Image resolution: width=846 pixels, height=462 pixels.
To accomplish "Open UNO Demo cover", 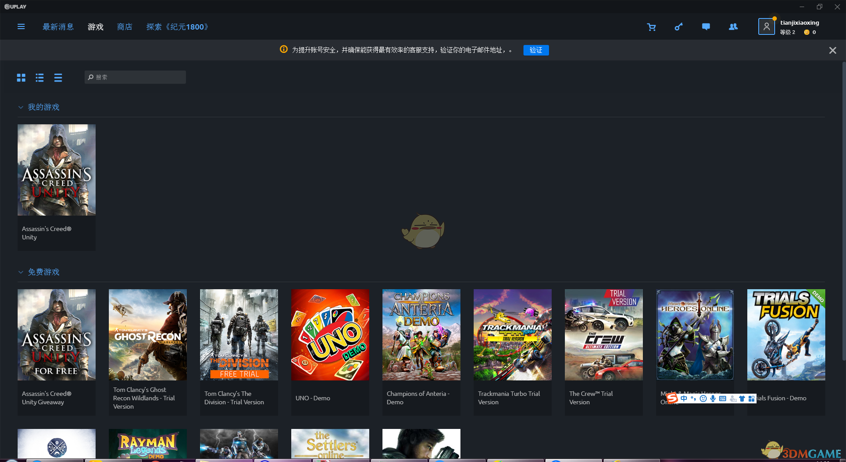I will tap(330, 335).
